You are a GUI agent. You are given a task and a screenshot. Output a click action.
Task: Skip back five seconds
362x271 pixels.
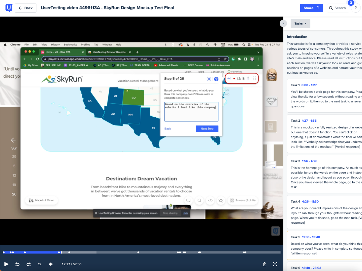click(17, 264)
